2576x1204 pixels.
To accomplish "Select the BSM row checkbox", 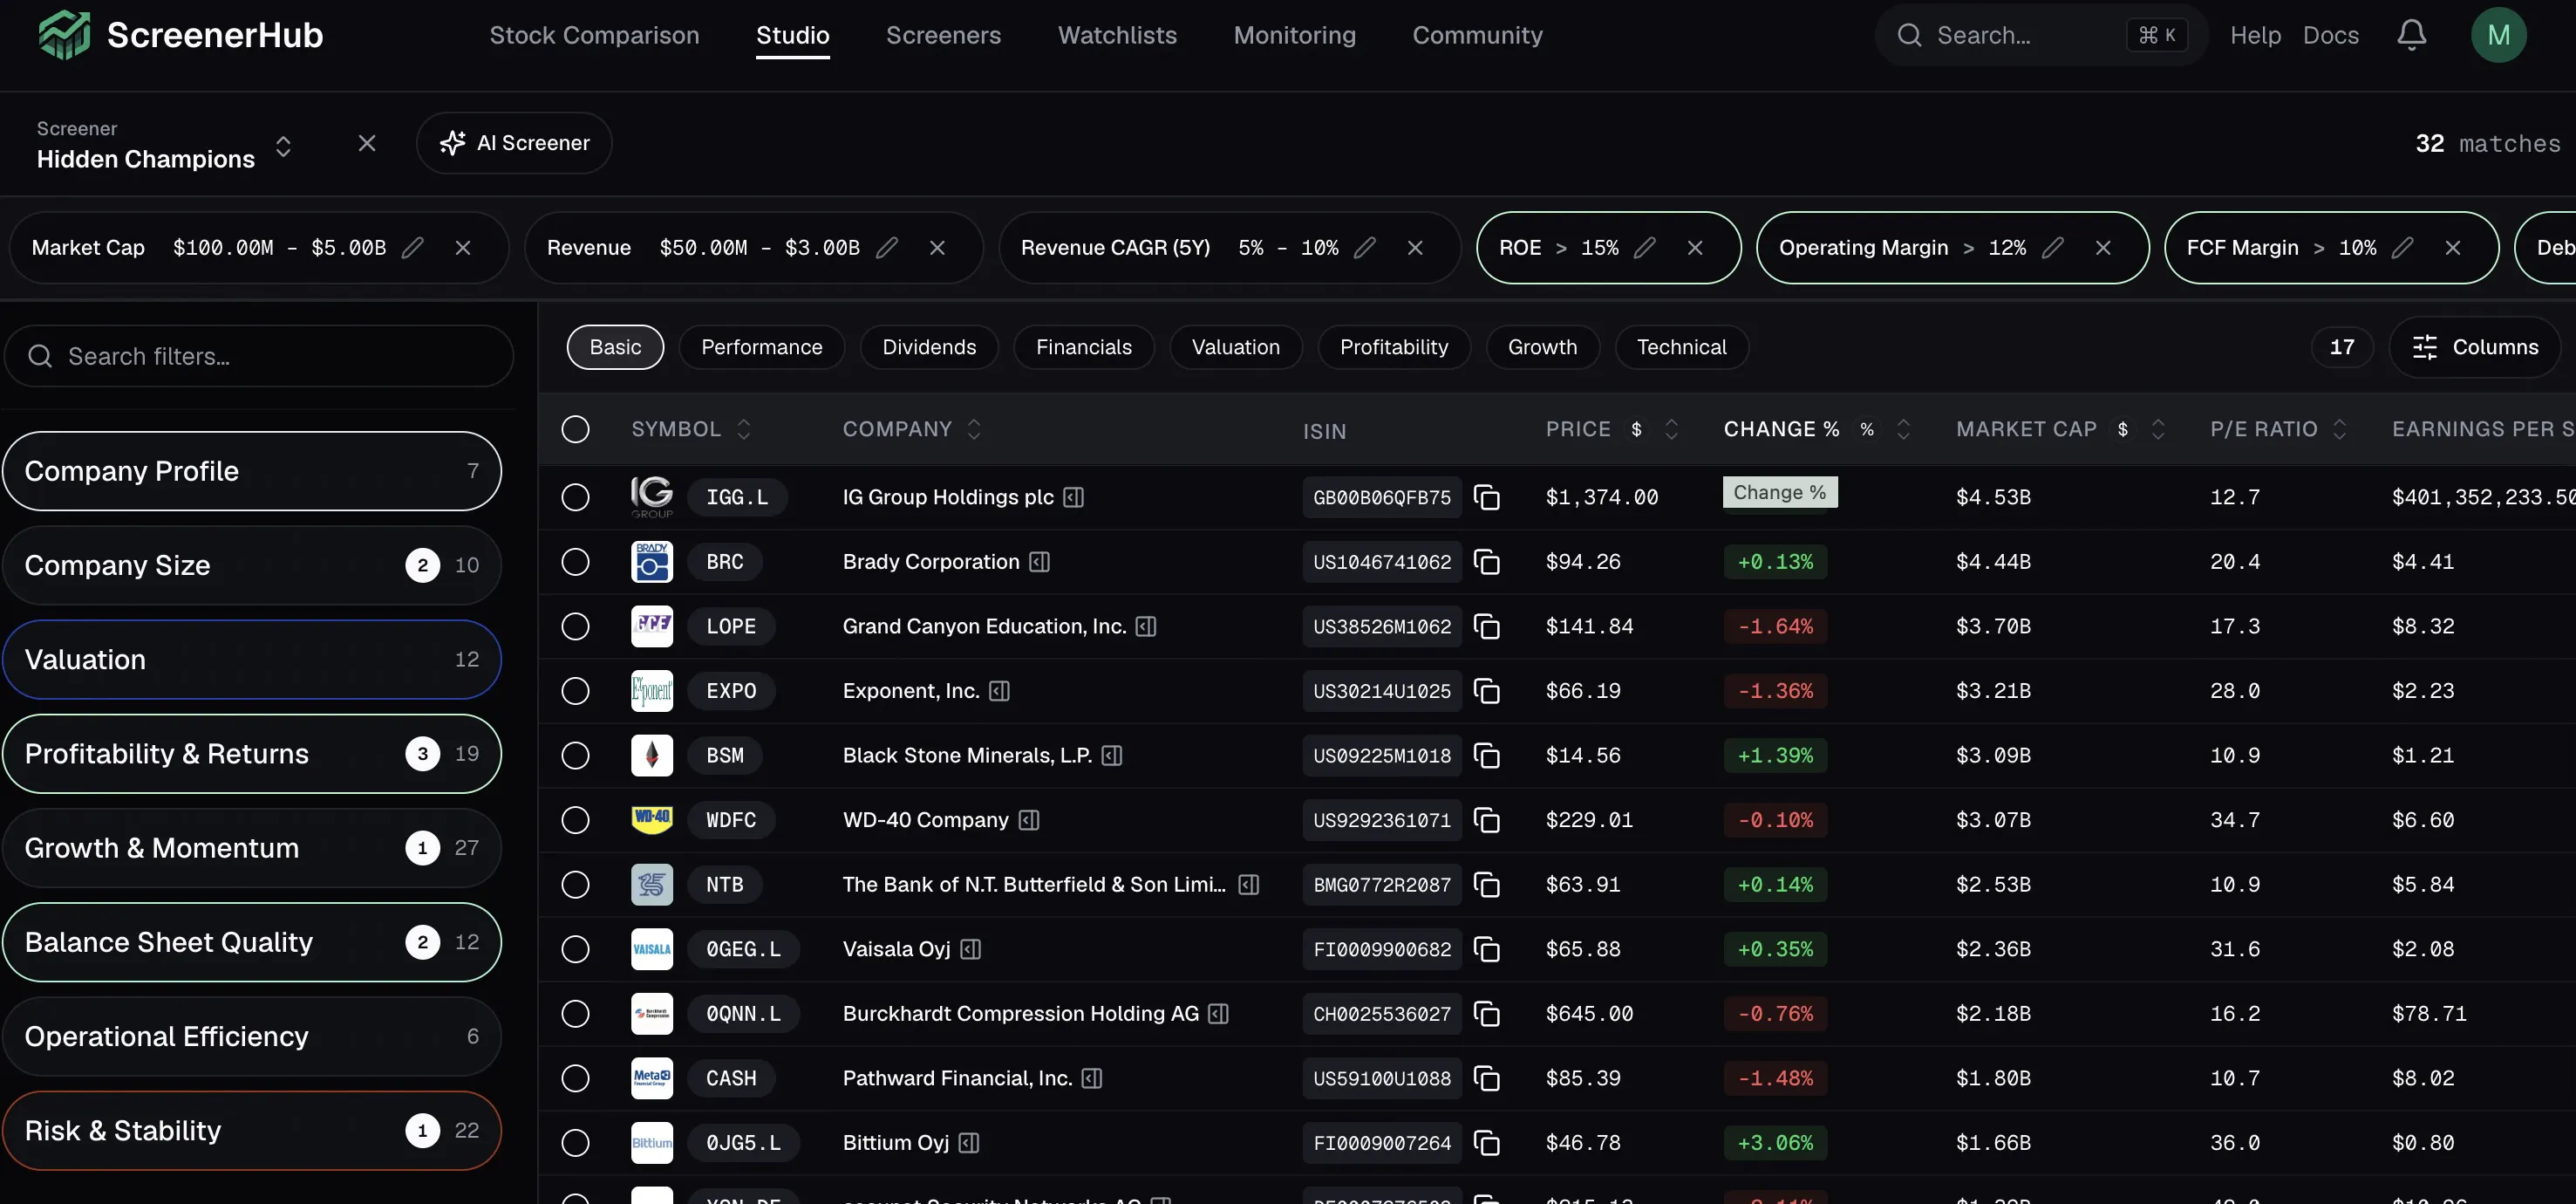I will (x=575, y=756).
